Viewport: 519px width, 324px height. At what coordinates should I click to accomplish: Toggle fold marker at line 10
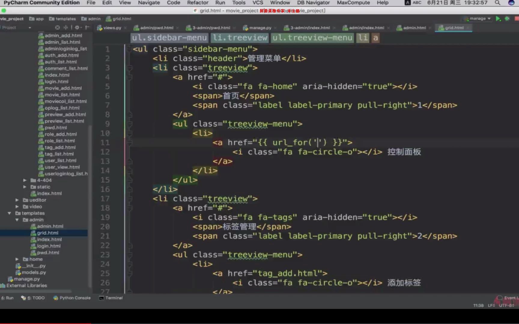[x=129, y=133]
